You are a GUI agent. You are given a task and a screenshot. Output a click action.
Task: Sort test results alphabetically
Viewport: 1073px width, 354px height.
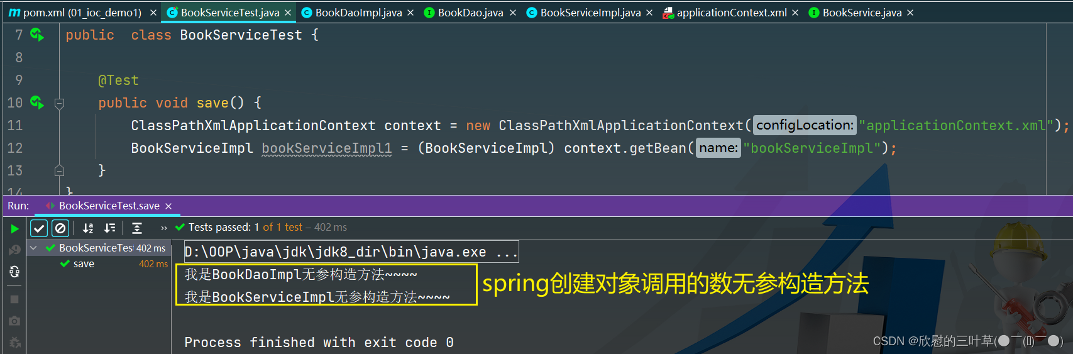pos(88,228)
